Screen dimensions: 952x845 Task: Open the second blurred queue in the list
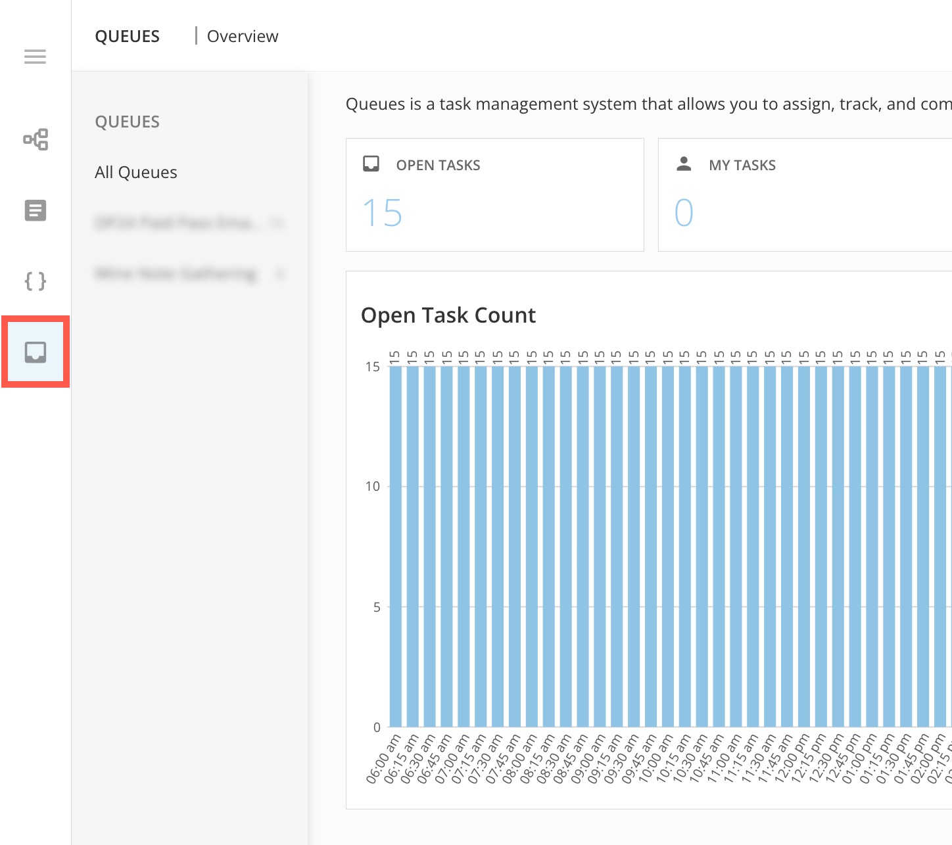176,273
